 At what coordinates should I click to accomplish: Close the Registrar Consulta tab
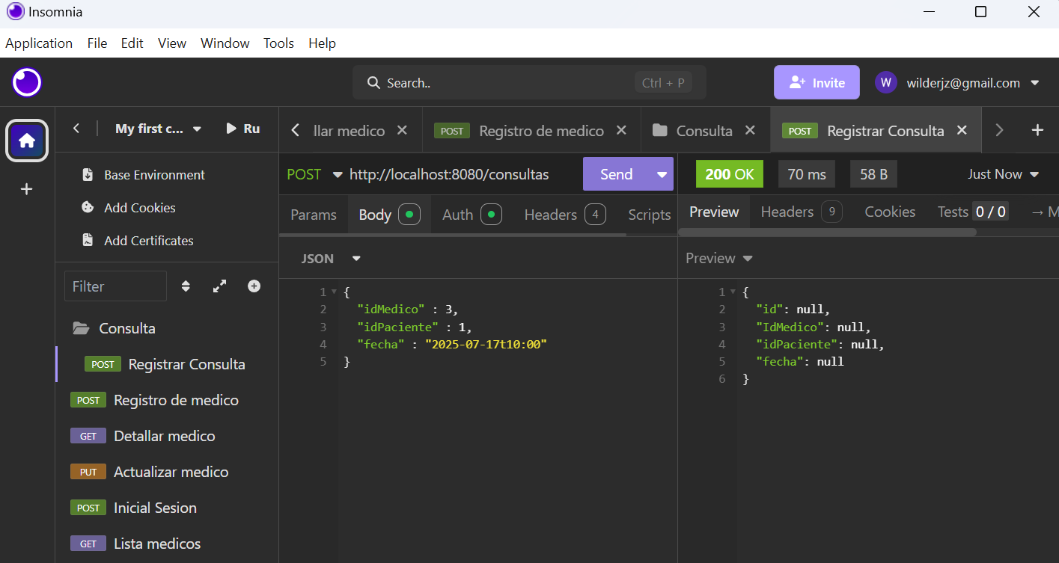[962, 130]
